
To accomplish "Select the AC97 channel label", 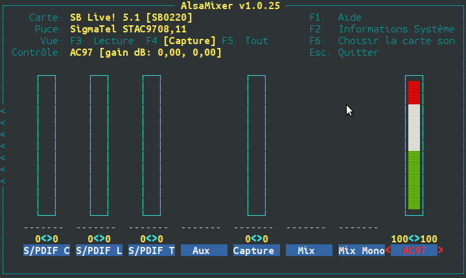I will (414, 250).
